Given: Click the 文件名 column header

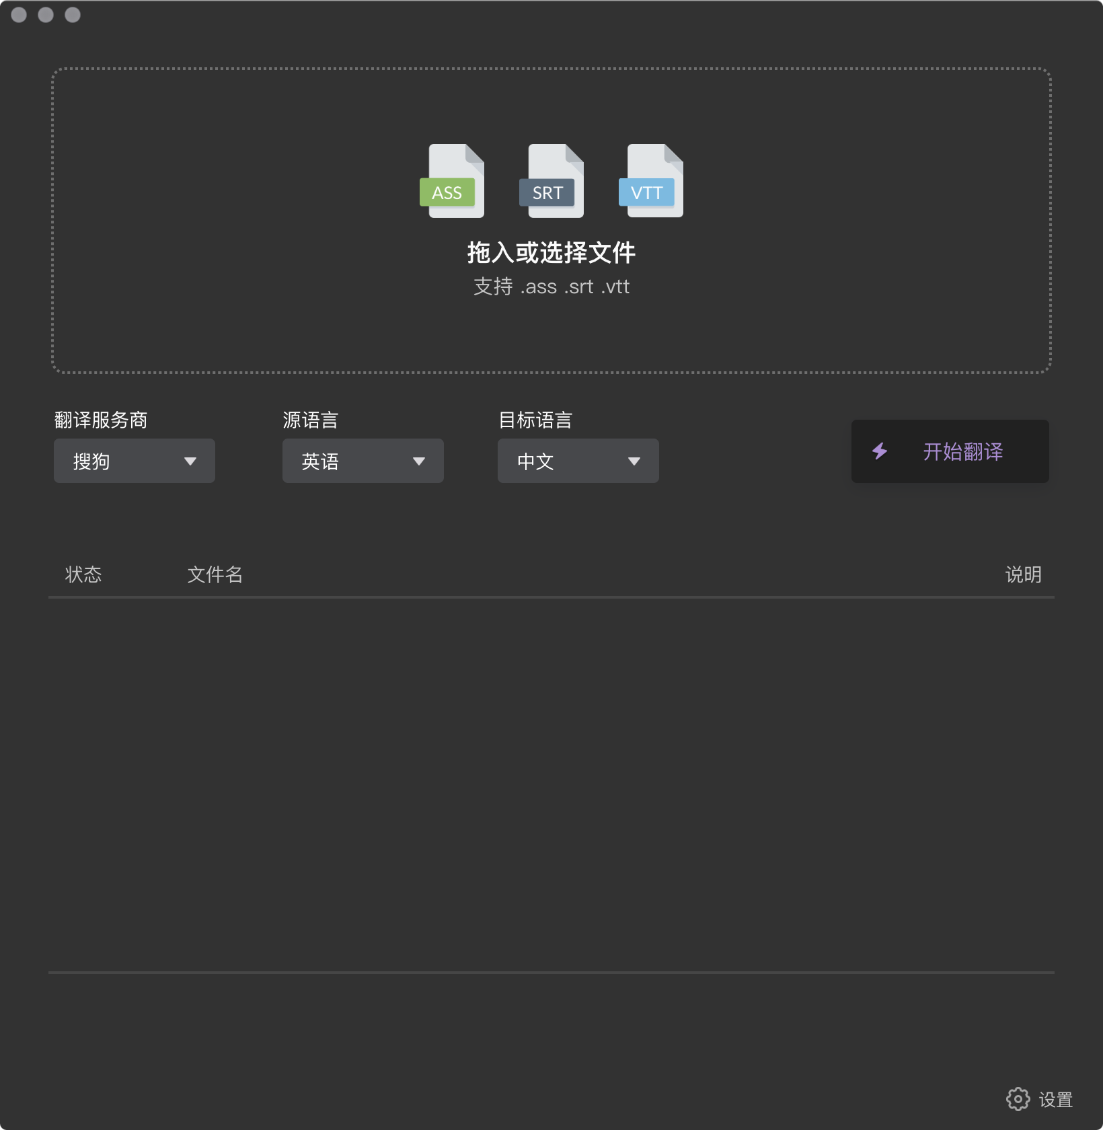Looking at the screenshot, I should (215, 574).
